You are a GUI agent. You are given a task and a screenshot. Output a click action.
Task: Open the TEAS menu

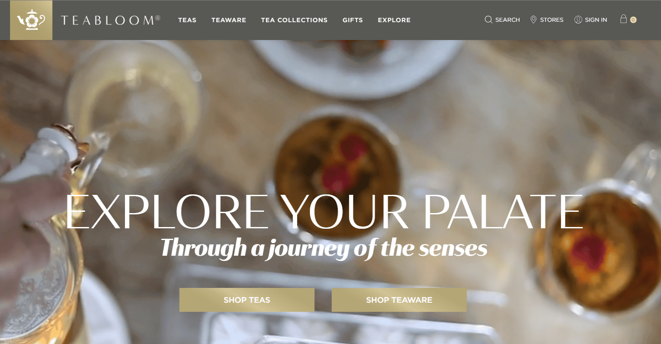tap(187, 20)
